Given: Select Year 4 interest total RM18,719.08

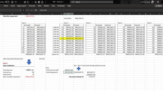Looking at the screenshot, I should (140, 54).
